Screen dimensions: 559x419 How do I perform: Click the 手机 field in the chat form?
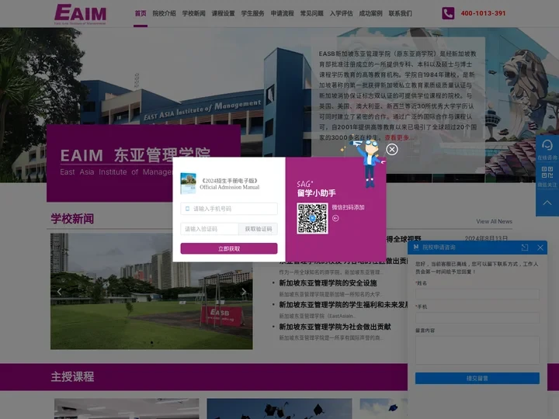[477, 317]
